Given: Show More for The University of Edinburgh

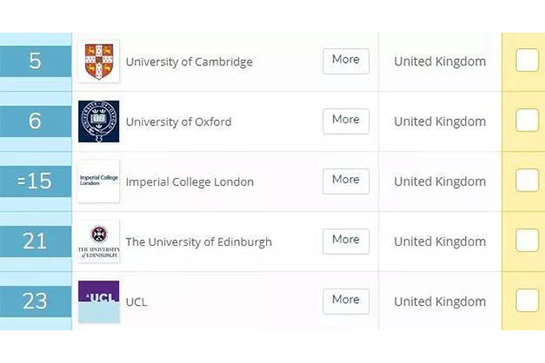Looking at the screenshot, I should pos(346,241).
